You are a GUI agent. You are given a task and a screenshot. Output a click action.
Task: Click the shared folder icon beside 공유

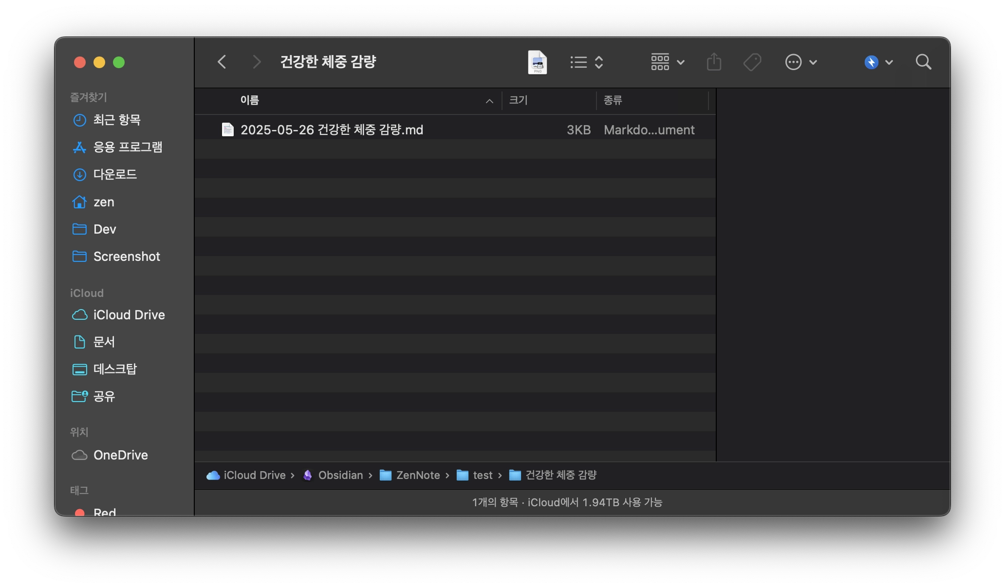click(x=79, y=396)
